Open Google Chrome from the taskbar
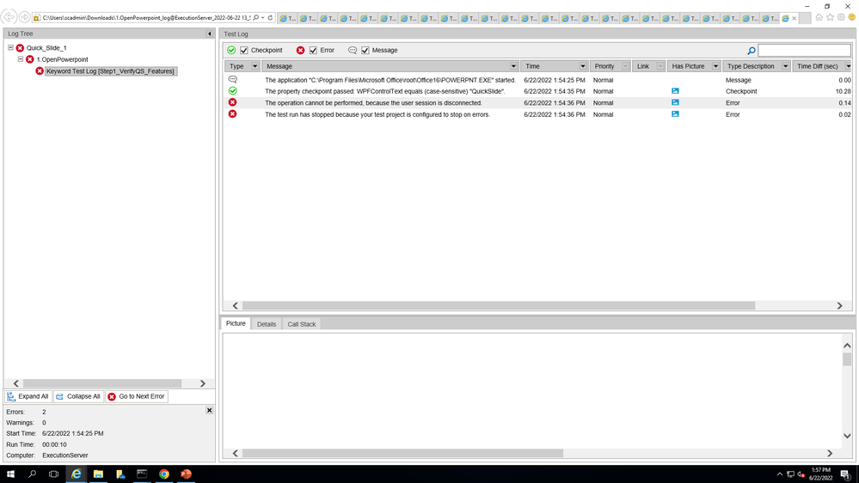Screen dimensions: 859x483 (x=163, y=474)
